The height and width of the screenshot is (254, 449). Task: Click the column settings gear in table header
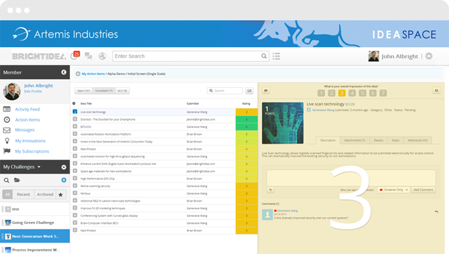coord(74,103)
